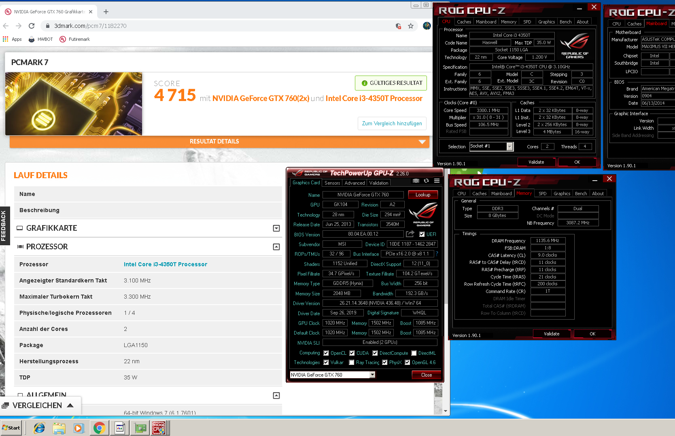The image size is (675, 436).
Task: Toggle the DirectML checkbox
Action: click(x=414, y=353)
